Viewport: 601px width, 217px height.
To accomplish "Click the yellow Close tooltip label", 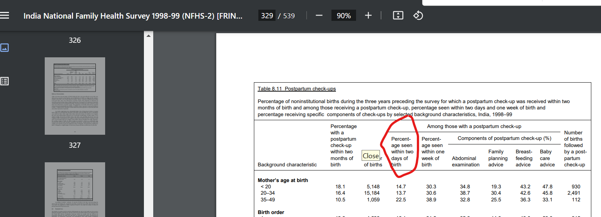I will 371,156.
